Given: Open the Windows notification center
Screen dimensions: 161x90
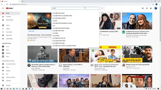Looking at the screenshot, I should (158, 89).
